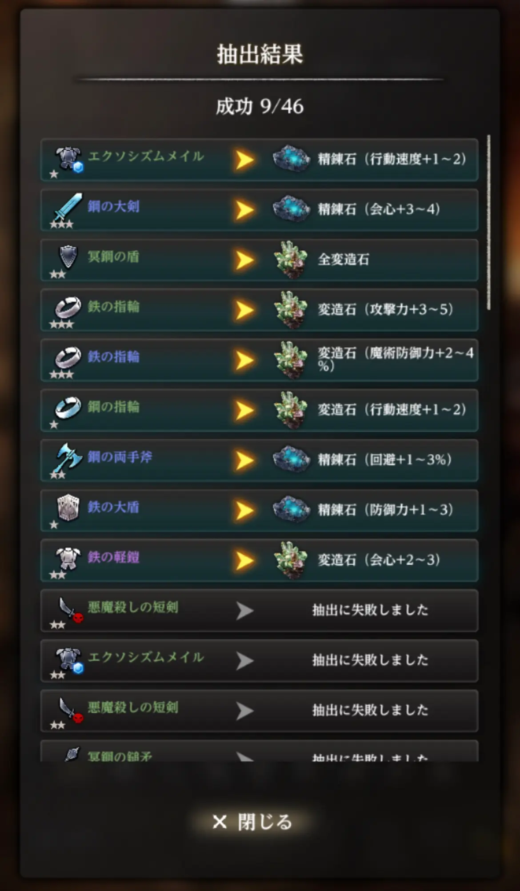Click the 鋼の大剣 sword icon
Screen dimensions: 520x891
pyautogui.click(x=68, y=208)
